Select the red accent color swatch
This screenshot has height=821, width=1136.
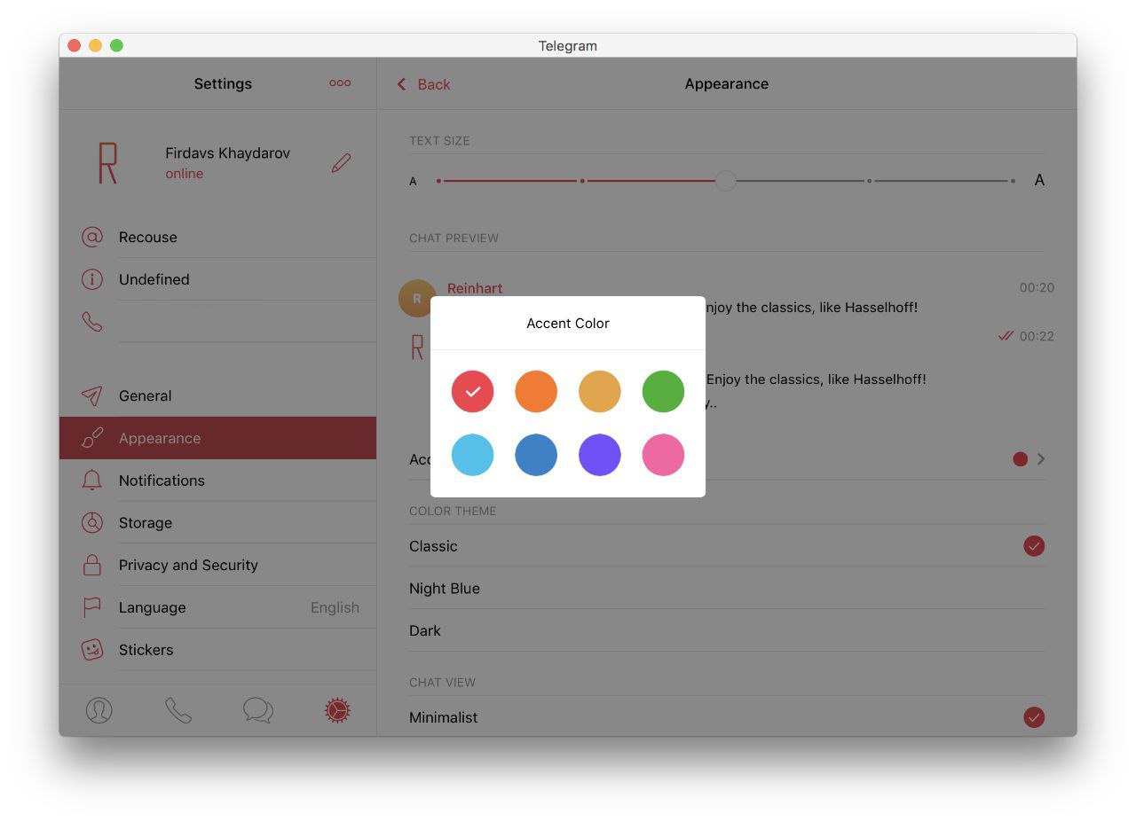[x=472, y=391]
